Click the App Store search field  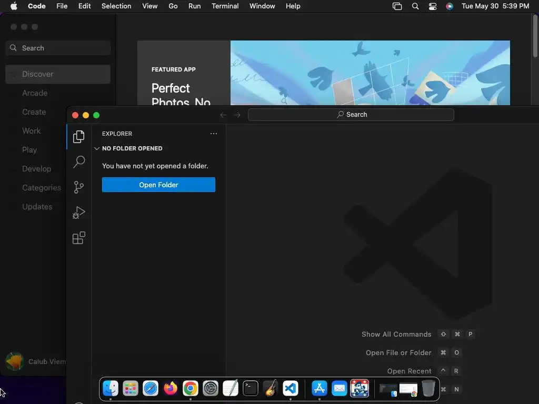point(58,48)
